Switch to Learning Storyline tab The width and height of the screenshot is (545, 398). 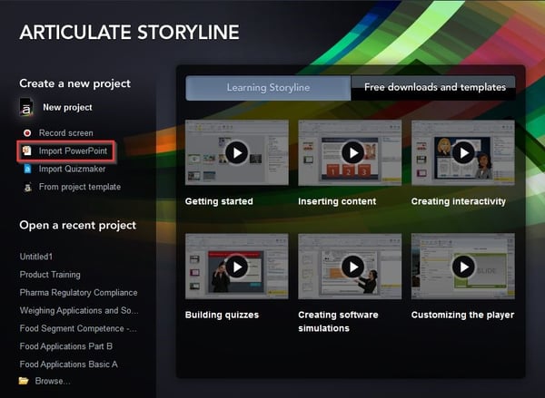tap(268, 88)
